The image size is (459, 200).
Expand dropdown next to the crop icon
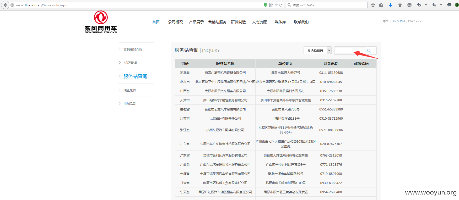[x=441, y=5]
